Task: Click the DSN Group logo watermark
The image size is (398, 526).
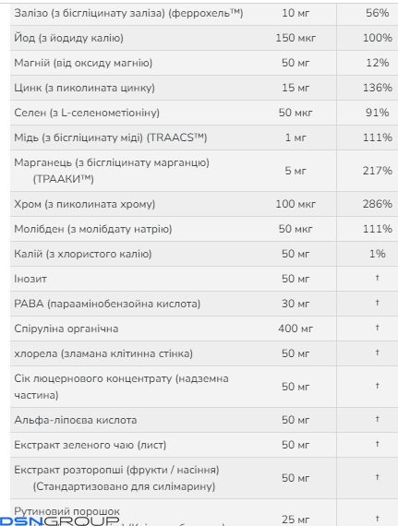Action: coord(60,520)
